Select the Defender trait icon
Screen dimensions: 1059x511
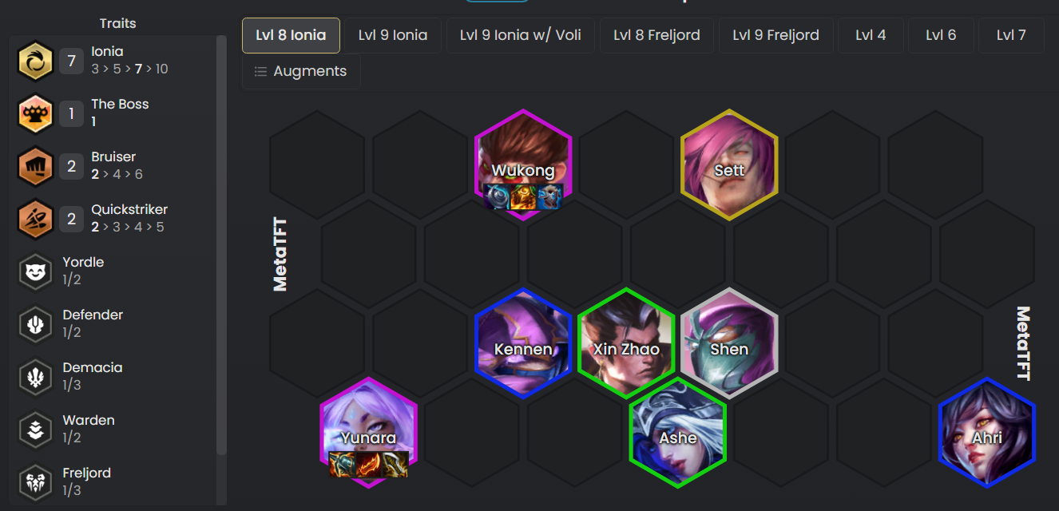tap(35, 324)
